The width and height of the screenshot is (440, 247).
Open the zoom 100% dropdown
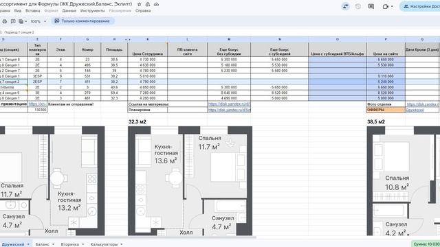(x=38, y=21)
